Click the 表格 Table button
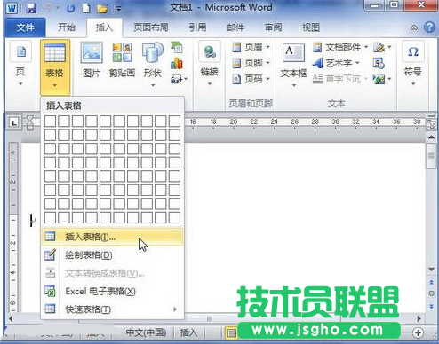Viewport: 439px width, 344px height. [55, 66]
